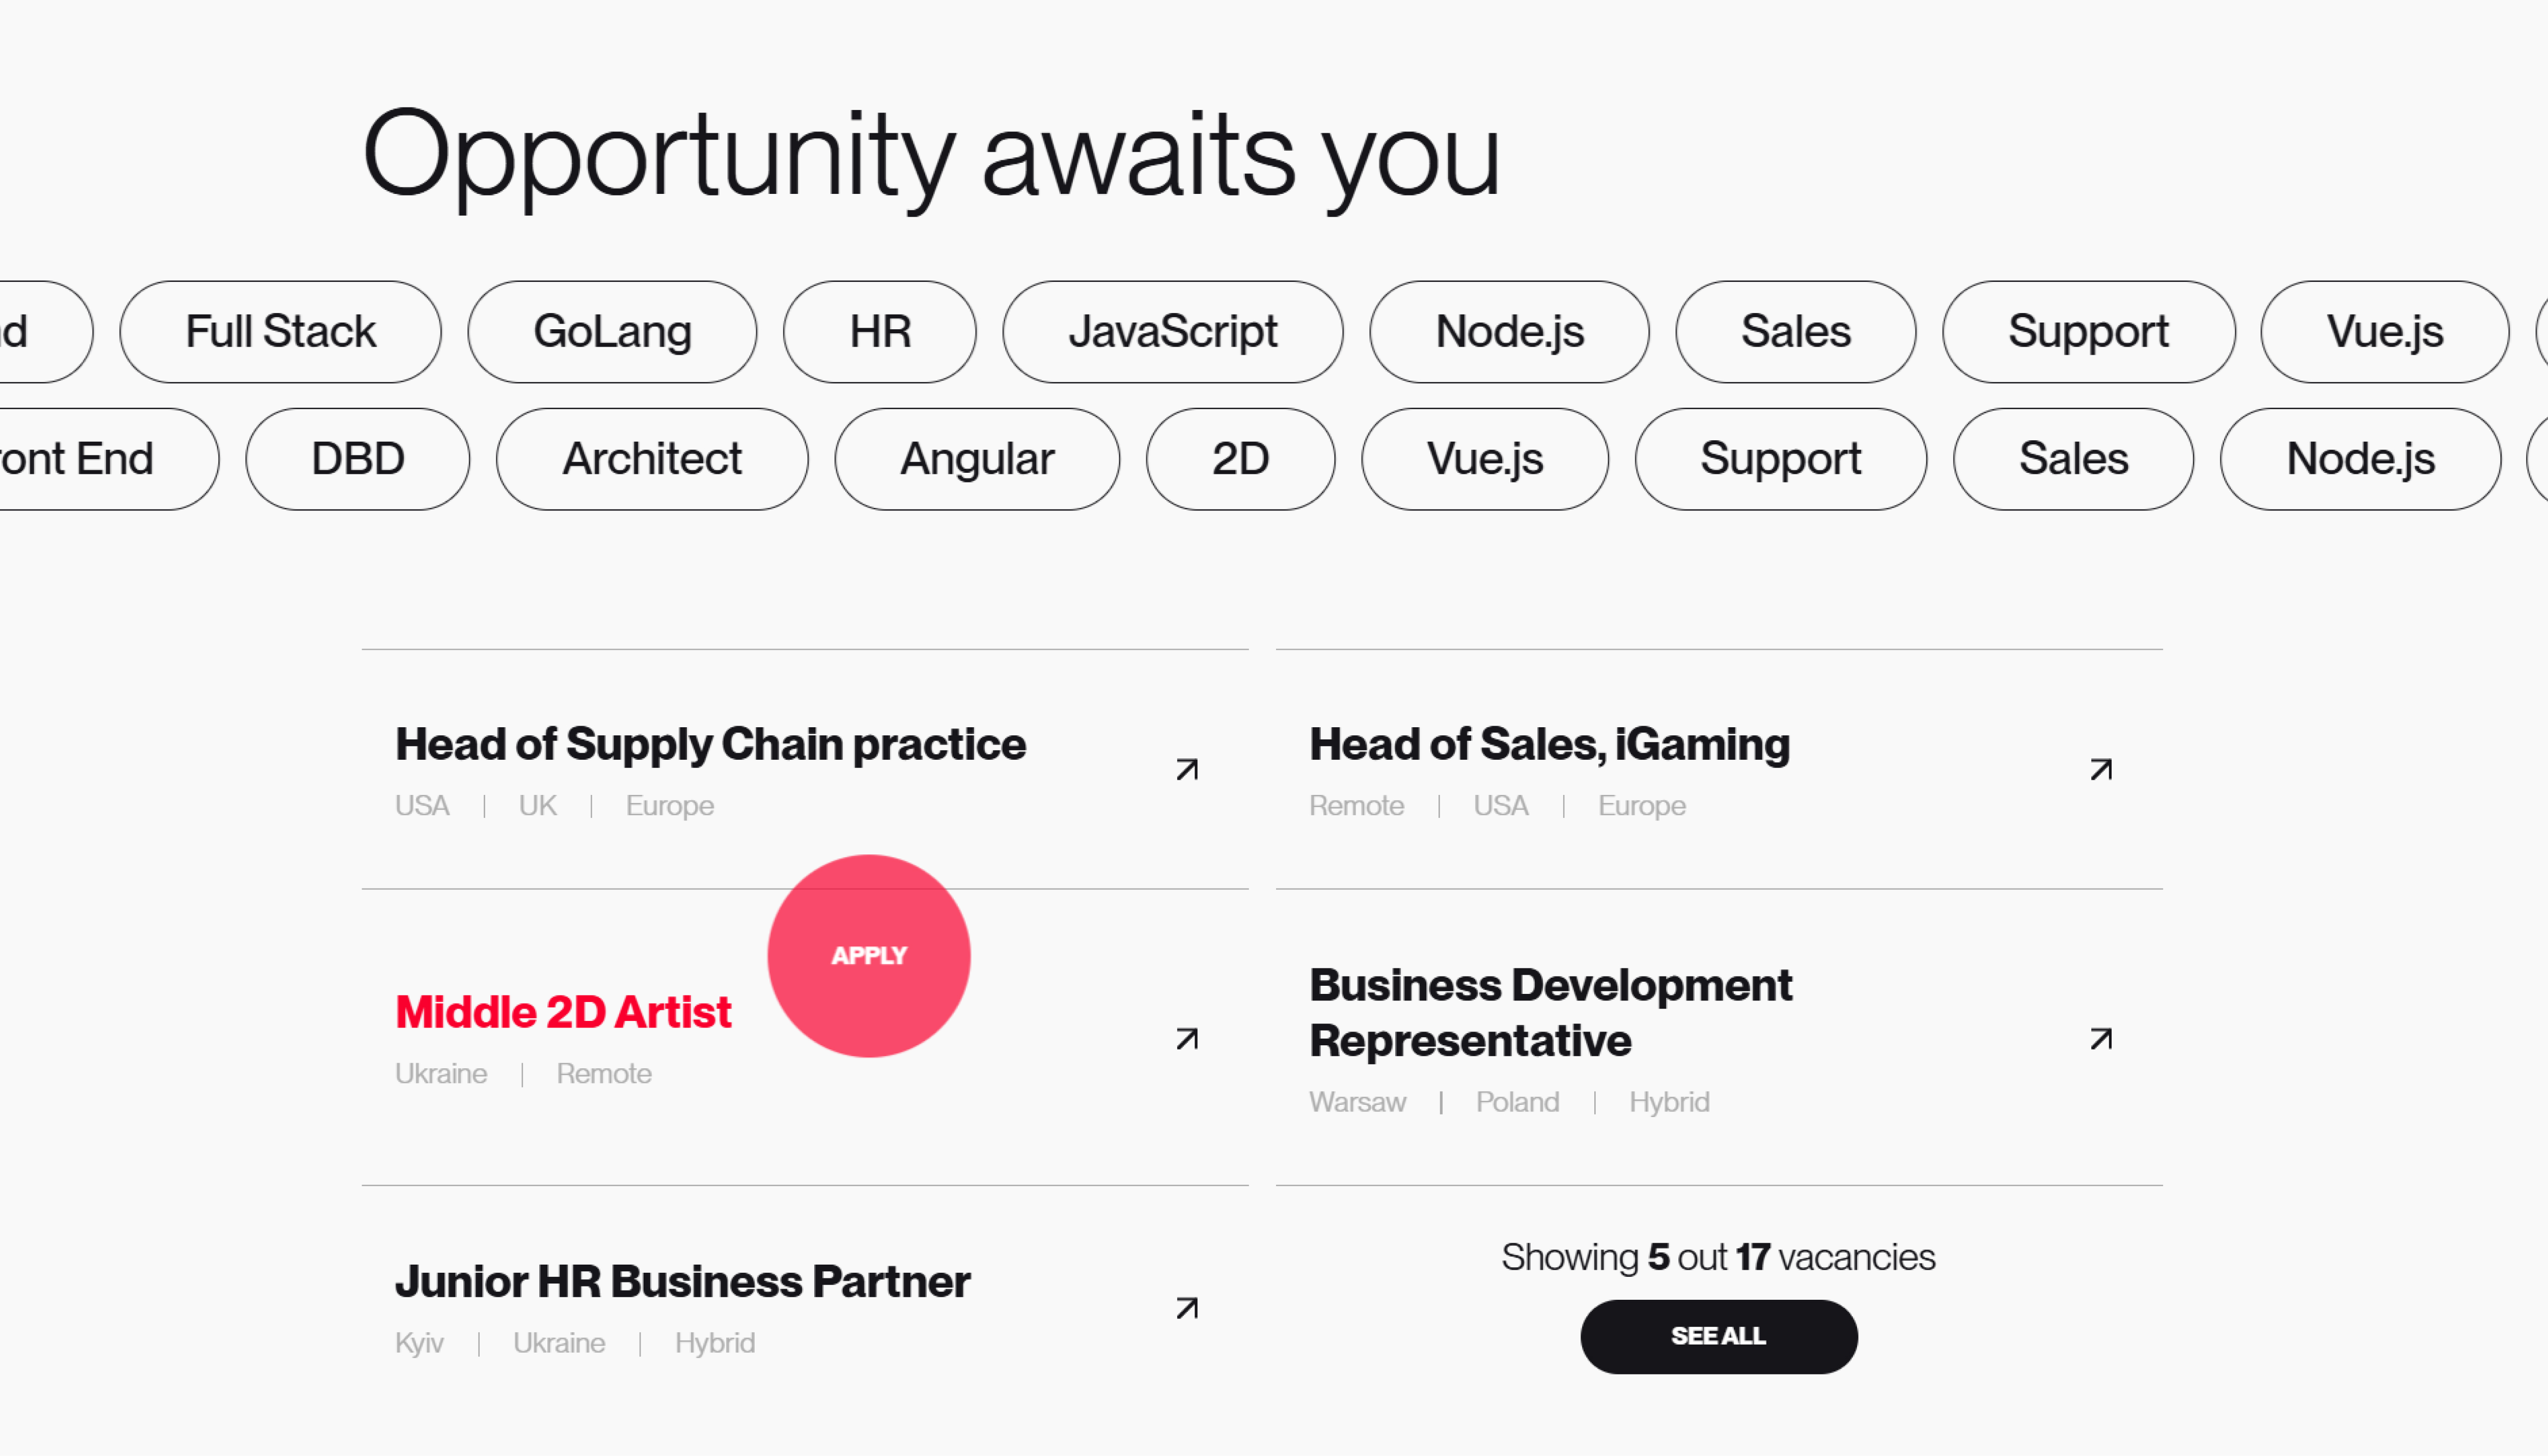Toggle the GoLang tag filter
The image size is (2548, 1456).
point(612,331)
